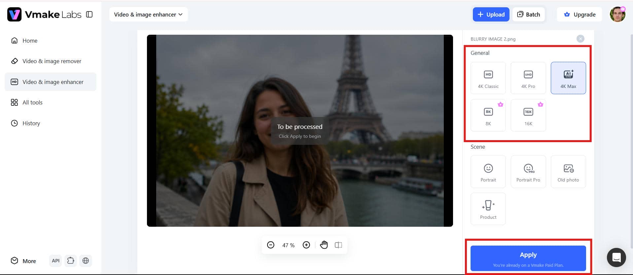Click the Apply button
The image size is (633, 275).
point(528,258)
